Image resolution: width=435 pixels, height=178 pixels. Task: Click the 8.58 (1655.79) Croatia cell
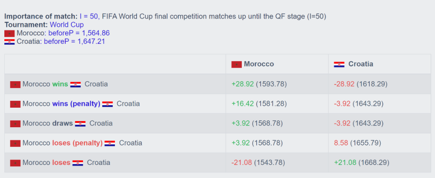pos(358,143)
